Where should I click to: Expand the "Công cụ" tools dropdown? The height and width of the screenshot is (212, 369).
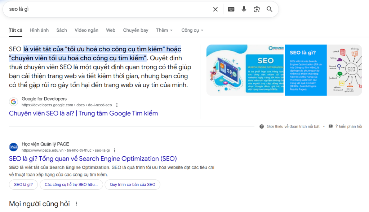pyautogui.click(x=192, y=30)
